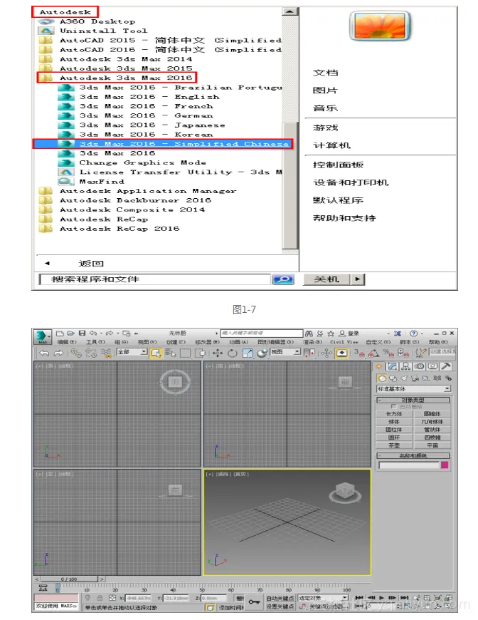
Task: Enable the 自动栅格 checkbox
Action: [x=394, y=407]
